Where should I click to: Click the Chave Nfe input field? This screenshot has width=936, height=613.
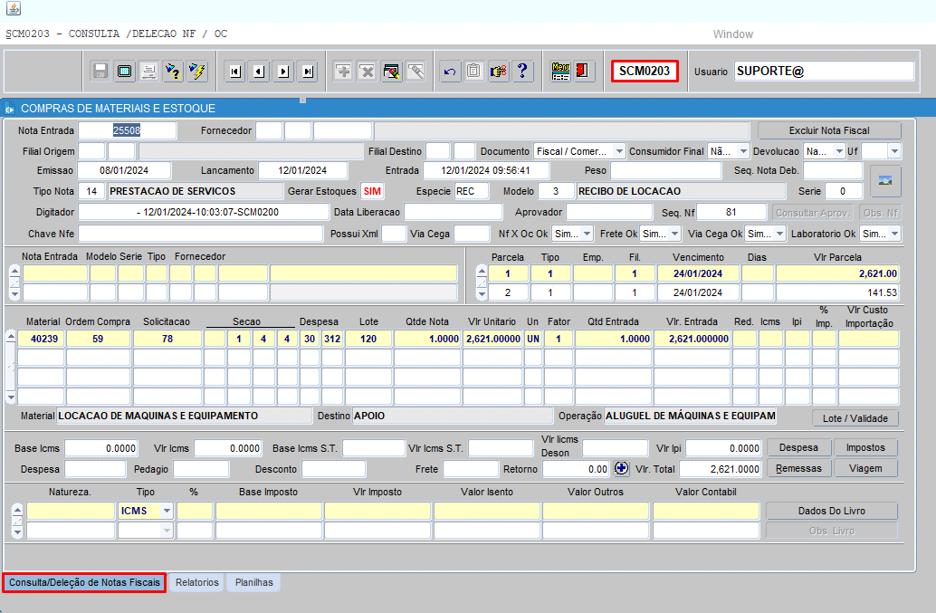[x=201, y=234]
